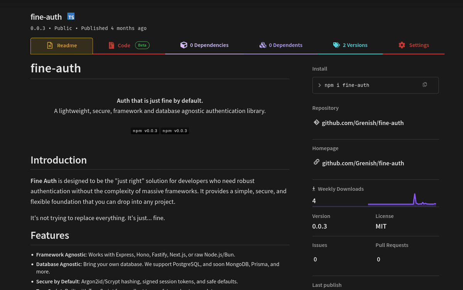Click the Settings gear icon
This screenshot has height=290, width=463.
click(402, 45)
